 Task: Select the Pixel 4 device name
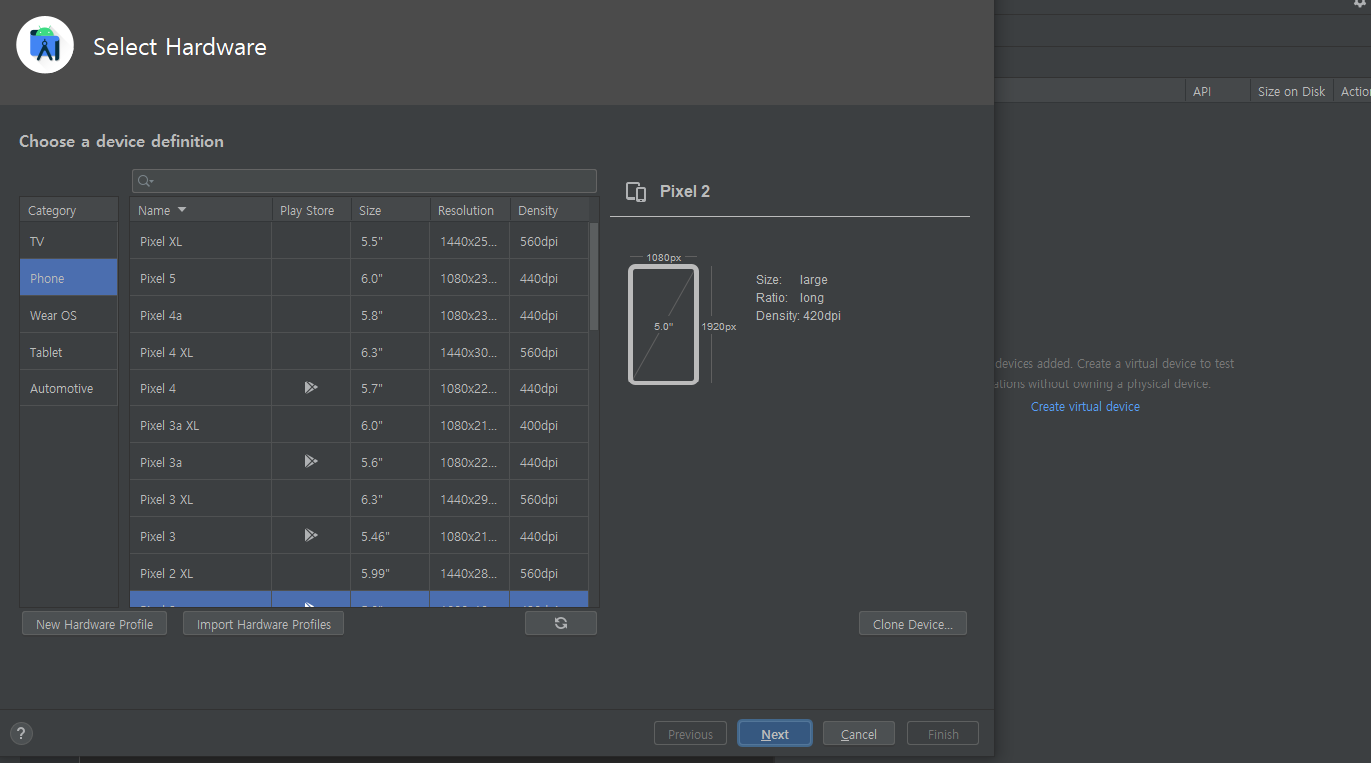(x=158, y=388)
